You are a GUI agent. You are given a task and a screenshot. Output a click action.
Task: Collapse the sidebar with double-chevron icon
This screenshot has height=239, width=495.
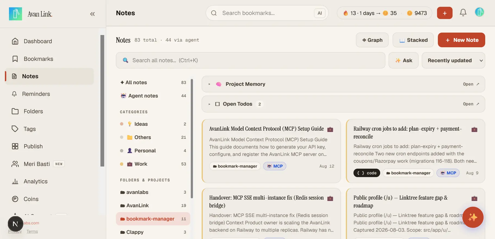pos(93,14)
